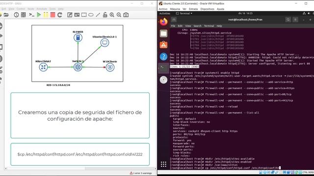Open the Annotate menu in GNS3
This screenshot has width=314, height=176.
pos(42,9)
